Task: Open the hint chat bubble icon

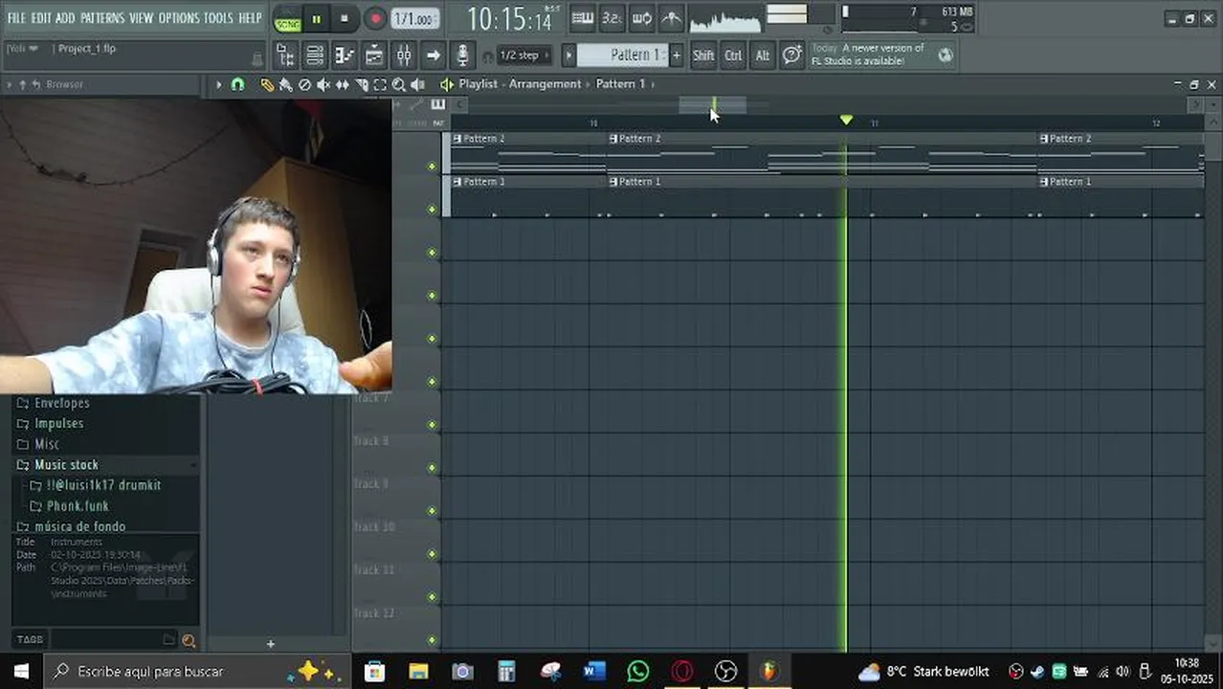Action: (792, 56)
